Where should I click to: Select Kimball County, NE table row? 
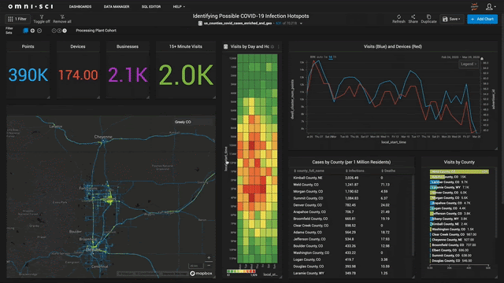[351, 178]
